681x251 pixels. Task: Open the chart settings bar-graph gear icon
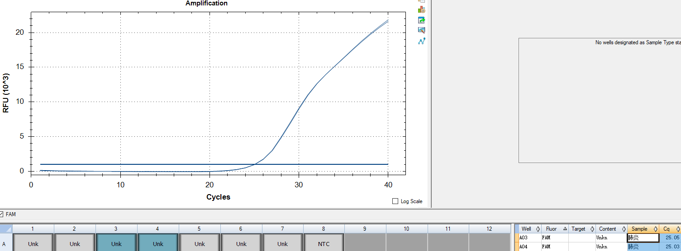(422, 9)
